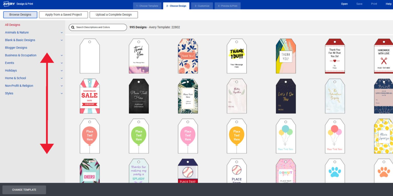
Task: Click the Avery logo icon
Action: (x=9, y=4)
